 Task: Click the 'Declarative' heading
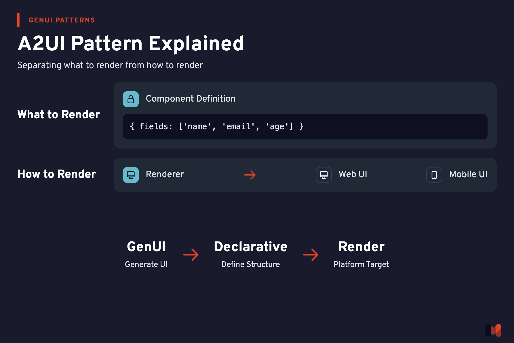251,247
